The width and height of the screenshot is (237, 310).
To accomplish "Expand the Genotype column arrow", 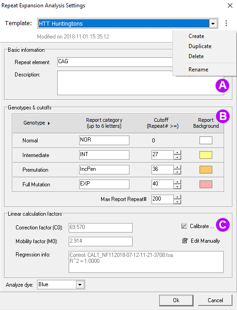I will 49,123.
